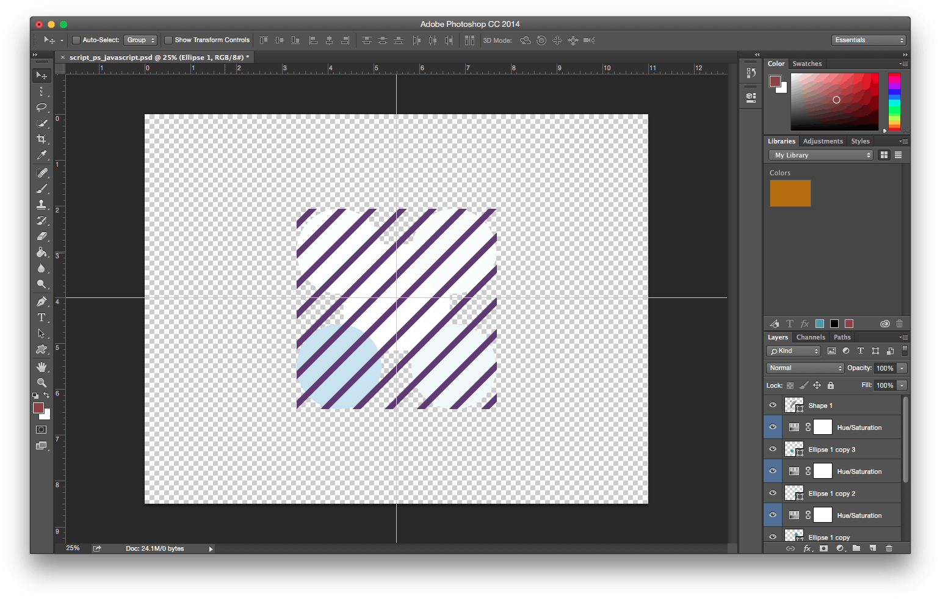This screenshot has height=599, width=940.
Task: Select the Zoom tool in the toolbox
Action: point(42,383)
